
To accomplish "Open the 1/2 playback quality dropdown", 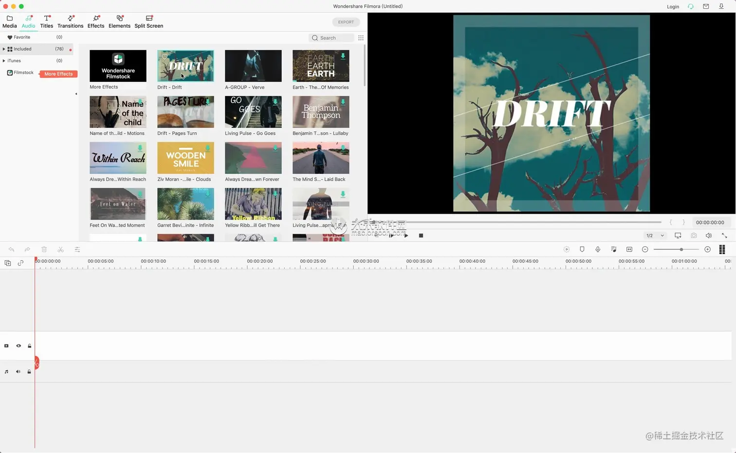I will click(x=655, y=236).
